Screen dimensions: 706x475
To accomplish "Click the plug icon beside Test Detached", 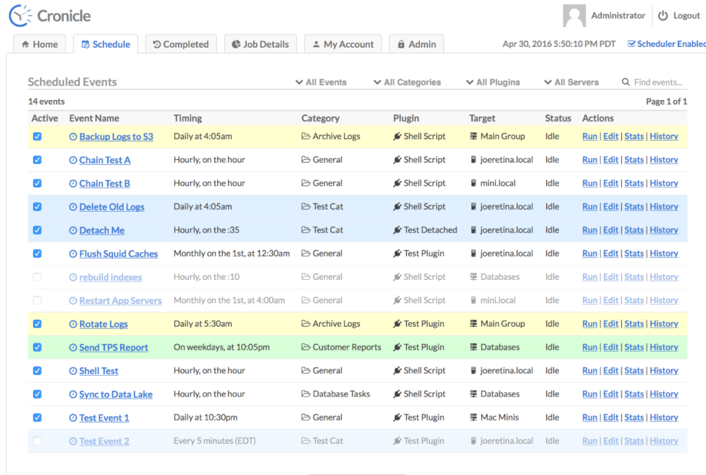I will coord(397,230).
